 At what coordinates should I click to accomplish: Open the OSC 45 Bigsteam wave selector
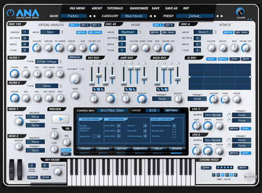(x=128, y=32)
